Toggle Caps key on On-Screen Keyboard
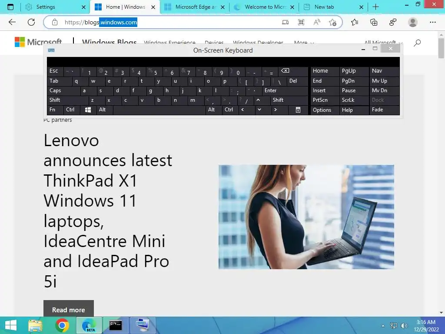 pos(63,90)
